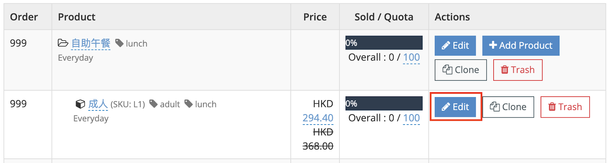The height and width of the screenshot is (163, 609).
Task: Click the 自助午餐 sold progress bar
Action: pos(384,43)
